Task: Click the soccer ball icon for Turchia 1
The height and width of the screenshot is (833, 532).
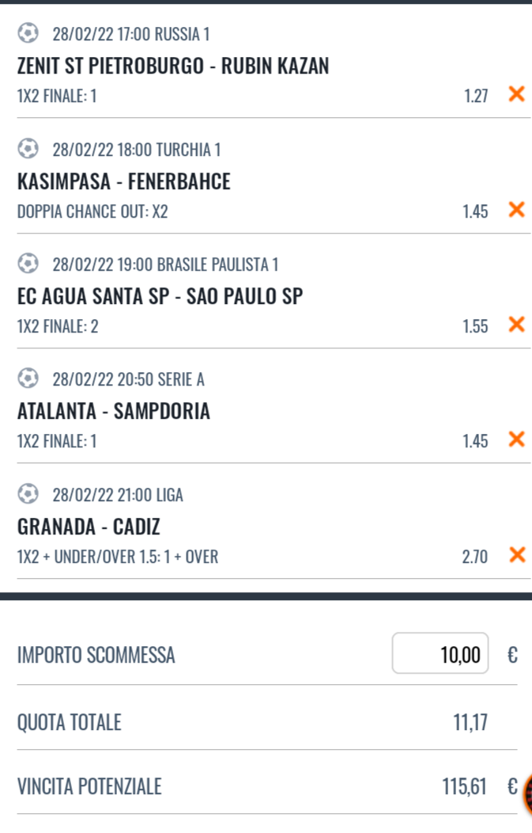Action: click(x=28, y=148)
